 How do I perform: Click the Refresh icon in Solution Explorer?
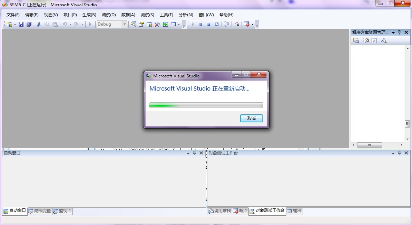point(374,40)
